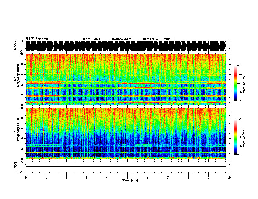Click the ch.1 "Frequency (kHz)" axis label
The width and height of the screenshot is (258, 199).
coord(18,76)
